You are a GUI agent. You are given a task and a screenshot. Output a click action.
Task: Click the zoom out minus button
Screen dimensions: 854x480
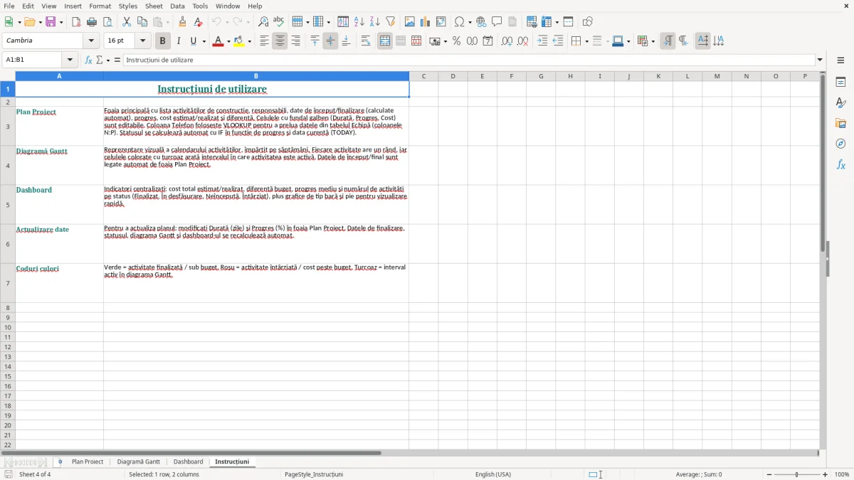(769, 474)
